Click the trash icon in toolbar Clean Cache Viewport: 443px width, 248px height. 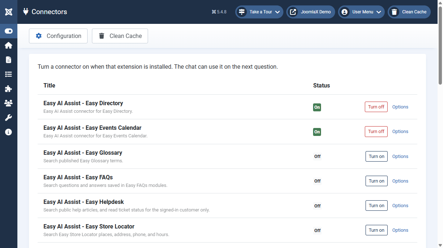pos(102,36)
